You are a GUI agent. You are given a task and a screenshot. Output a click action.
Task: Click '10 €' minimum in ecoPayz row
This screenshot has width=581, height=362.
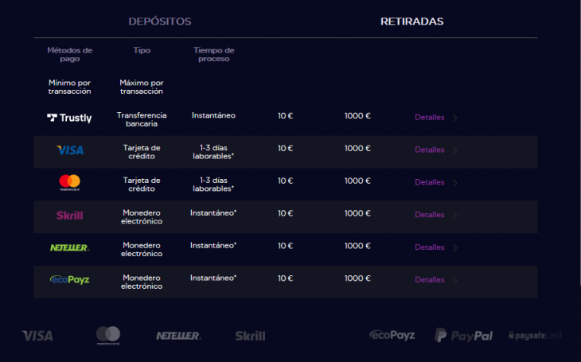285,278
